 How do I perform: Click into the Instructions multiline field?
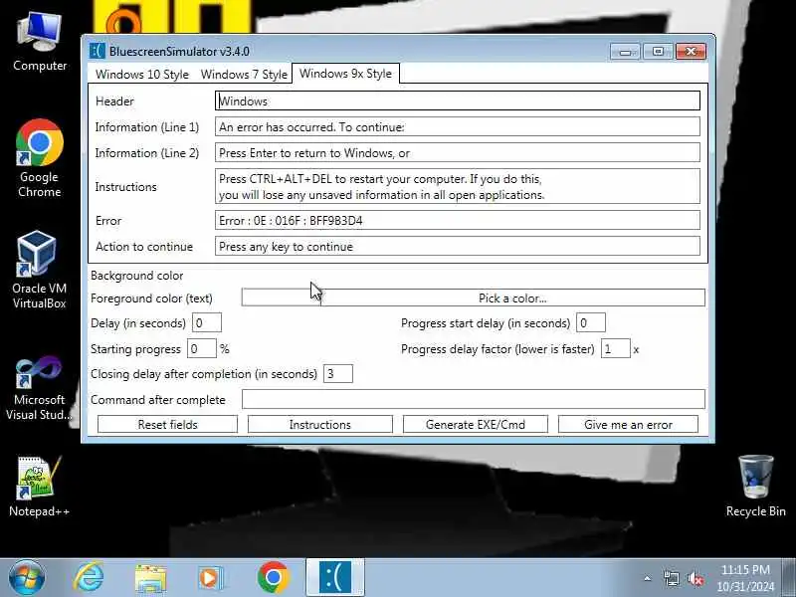pyautogui.click(x=458, y=187)
